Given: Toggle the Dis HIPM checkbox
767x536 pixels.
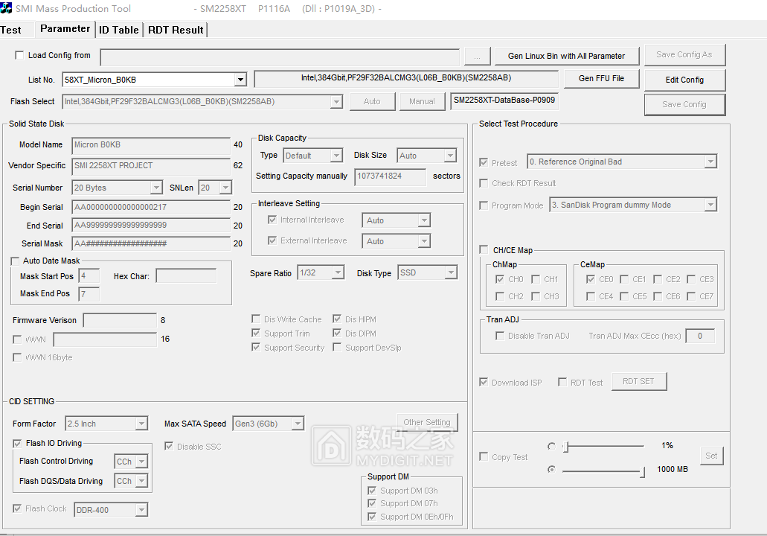Looking at the screenshot, I should click(x=337, y=319).
